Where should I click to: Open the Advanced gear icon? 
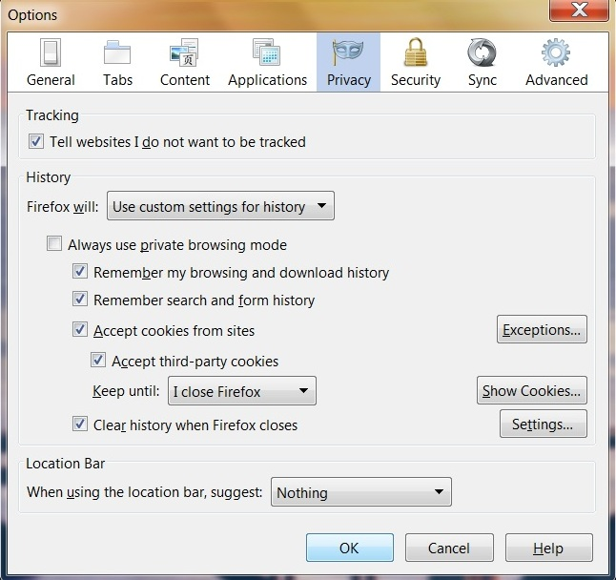[x=556, y=52]
